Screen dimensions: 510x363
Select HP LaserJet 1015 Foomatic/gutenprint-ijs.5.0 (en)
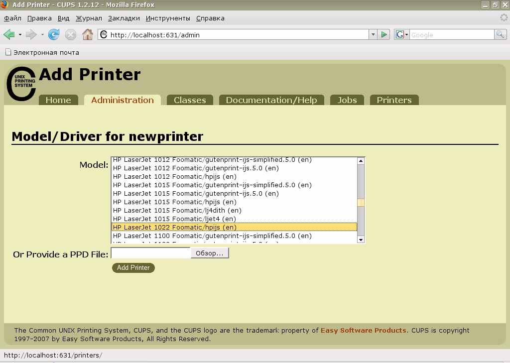click(x=234, y=194)
